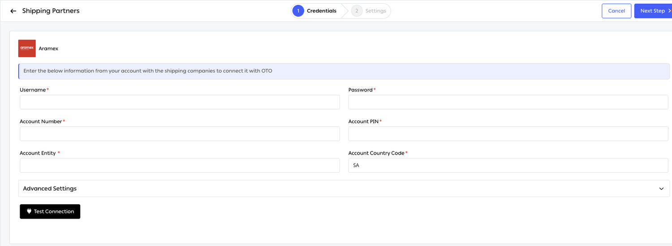Switch to the Credentials step
The image size is (672, 246).
(x=321, y=11)
